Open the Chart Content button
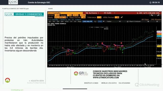Screen dimensions: 163x91 pyautogui.click(x=134, y=21)
